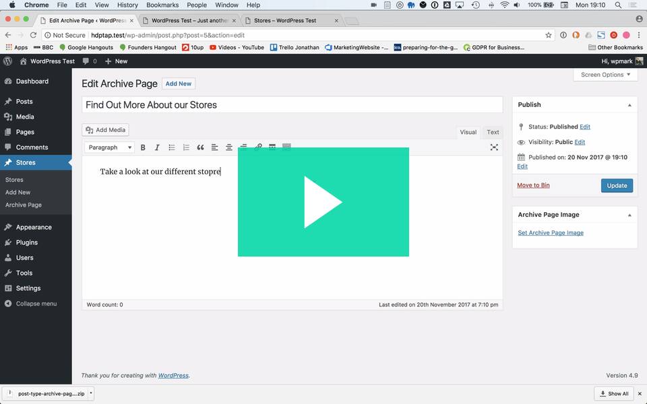Collapse the Publish meta box
Viewport: 647px width, 404px height.
(x=629, y=105)
